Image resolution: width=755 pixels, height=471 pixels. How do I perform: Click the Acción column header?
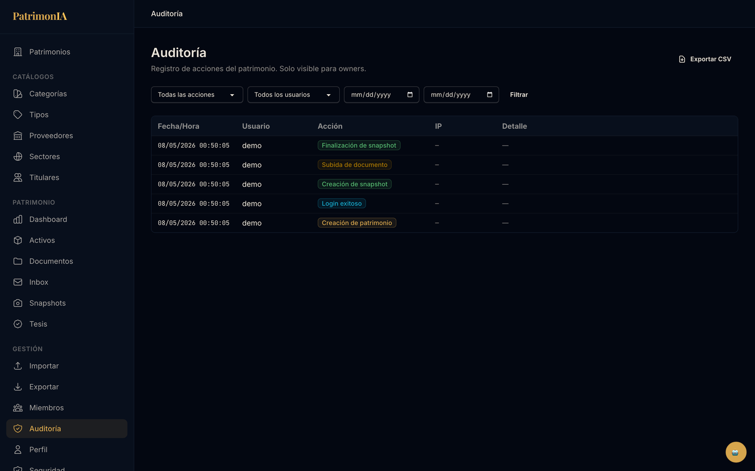pyautogui.click(x=330, y=126)
